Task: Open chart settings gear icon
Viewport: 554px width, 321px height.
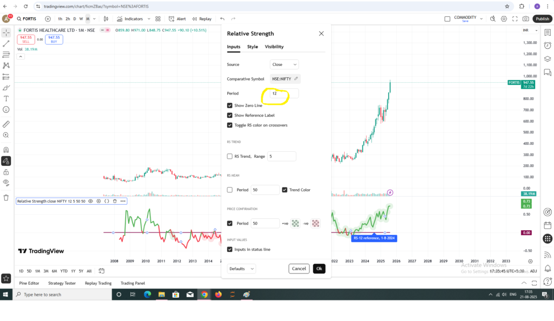Action: [504, 19]
